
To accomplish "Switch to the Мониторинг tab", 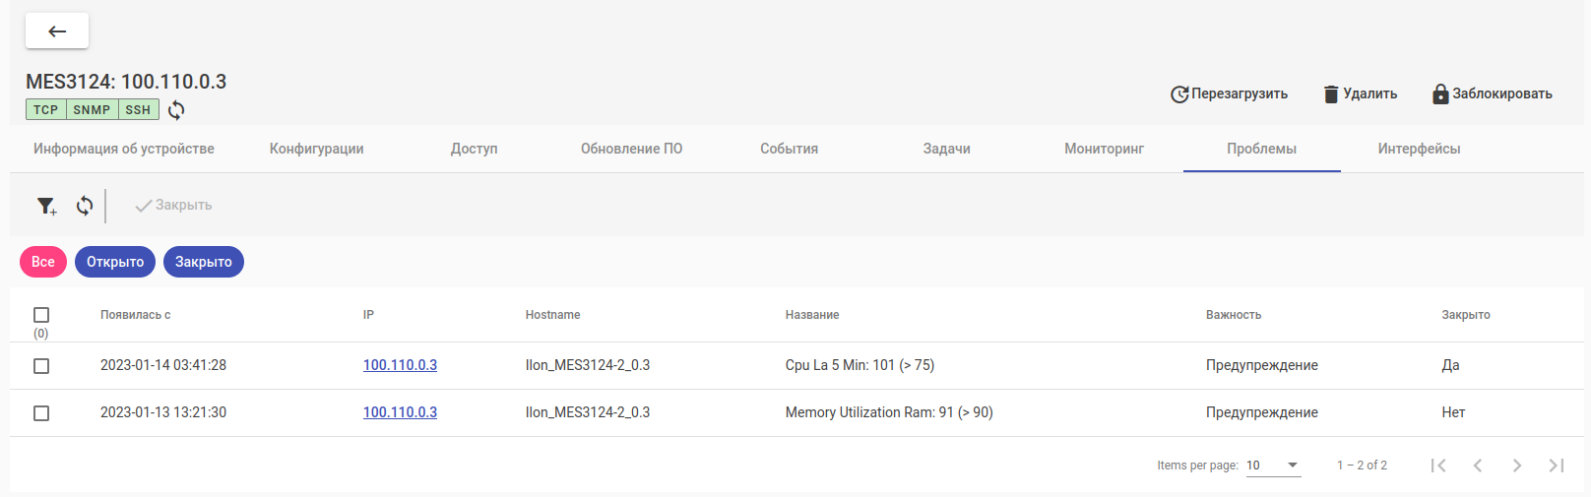I will click(1104, 149).
